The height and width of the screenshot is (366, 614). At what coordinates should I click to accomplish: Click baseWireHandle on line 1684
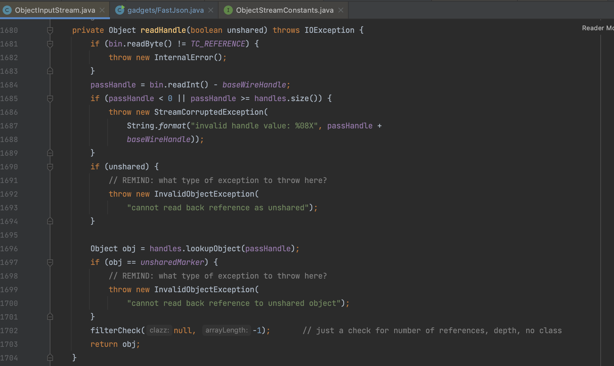tap(254, 85)
